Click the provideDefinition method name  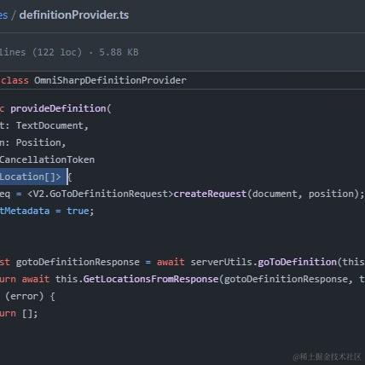[x=58, y=108]
